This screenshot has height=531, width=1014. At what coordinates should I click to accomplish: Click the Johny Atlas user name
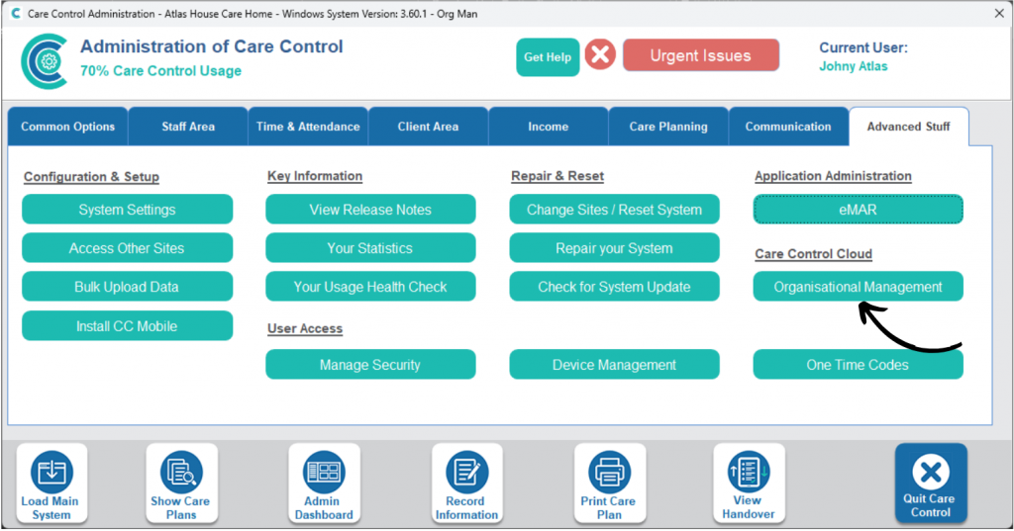click(x=854, y=66)
